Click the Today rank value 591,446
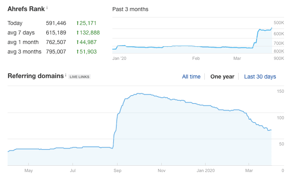This screenshot has width=292, height=178. tap(56, 23)
